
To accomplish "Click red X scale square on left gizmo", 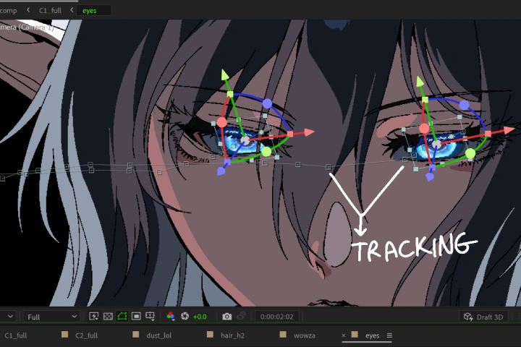I will [290, 134].
